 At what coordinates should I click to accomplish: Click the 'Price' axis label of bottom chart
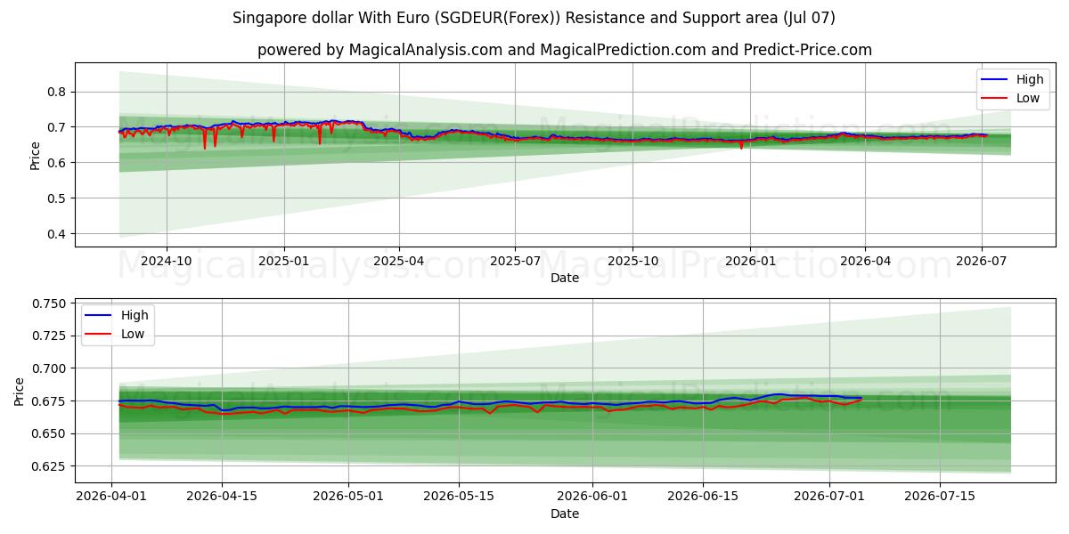click(20, 391)
